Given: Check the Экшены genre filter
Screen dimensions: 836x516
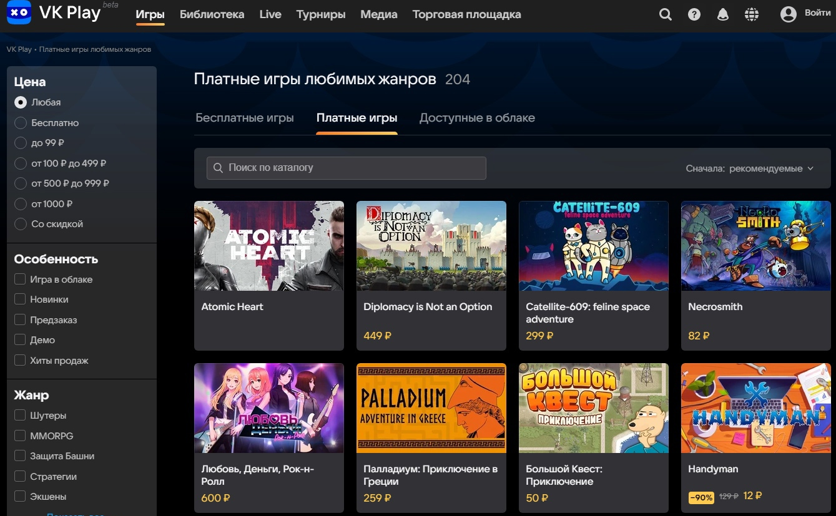Looking at the screenshot, I should pyautogui.click(x=20, y=497).
